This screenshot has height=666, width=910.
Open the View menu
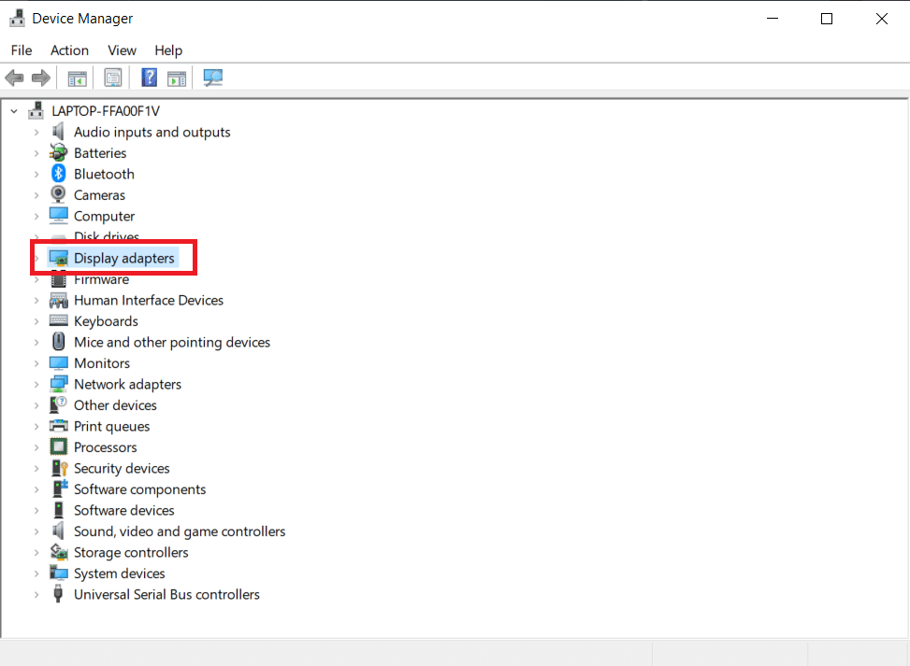click(122, 50)
